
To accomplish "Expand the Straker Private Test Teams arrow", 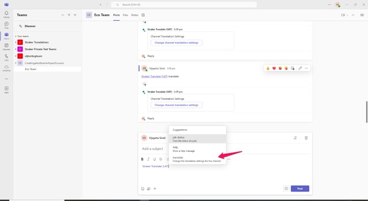I will click(16, 49).
